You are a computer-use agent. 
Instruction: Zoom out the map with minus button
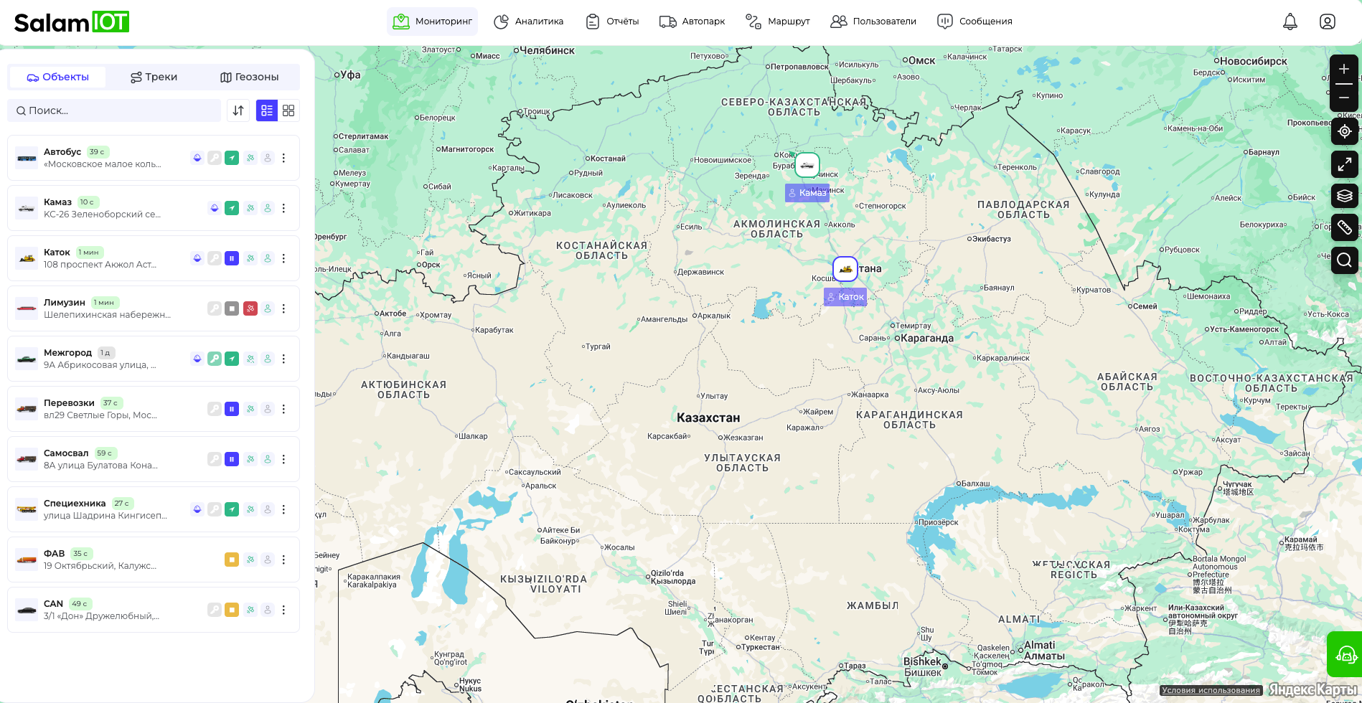pyautogui.click(x=1344, y=98)
